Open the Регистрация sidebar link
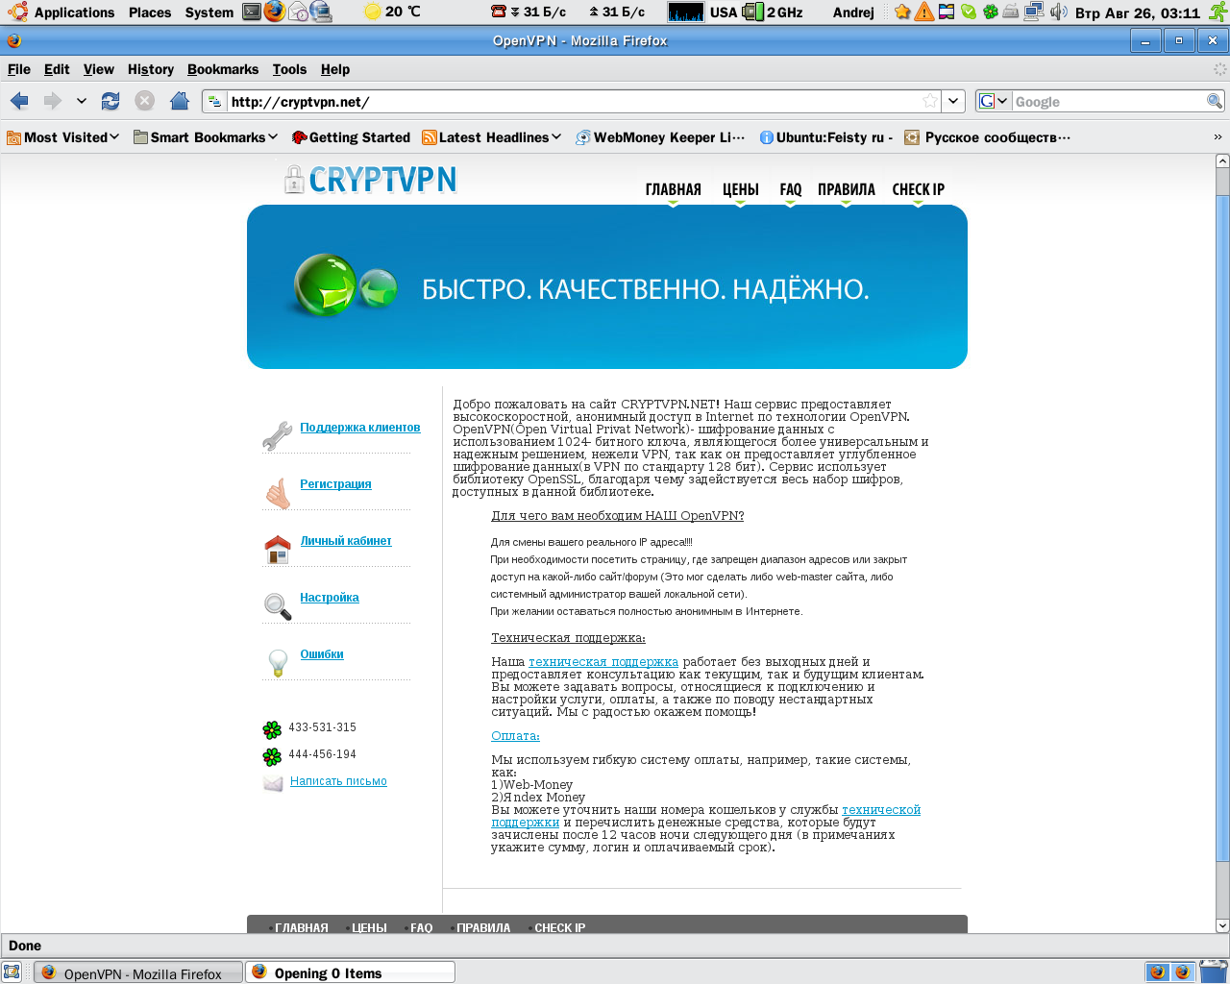The image size is (1230, 984). 335,484
